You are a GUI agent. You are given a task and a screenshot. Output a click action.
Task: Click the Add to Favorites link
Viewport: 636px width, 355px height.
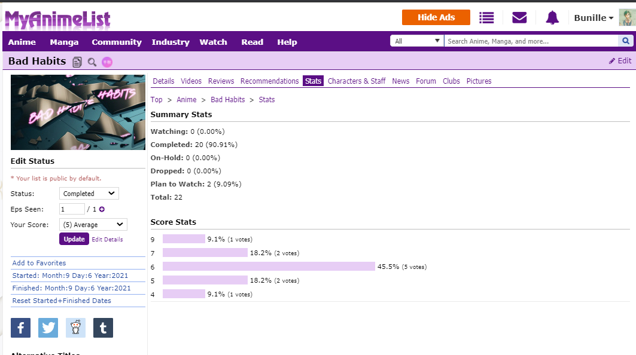[x=39, y=263]
